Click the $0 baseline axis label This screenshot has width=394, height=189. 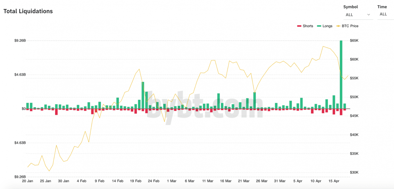(24, 109)
